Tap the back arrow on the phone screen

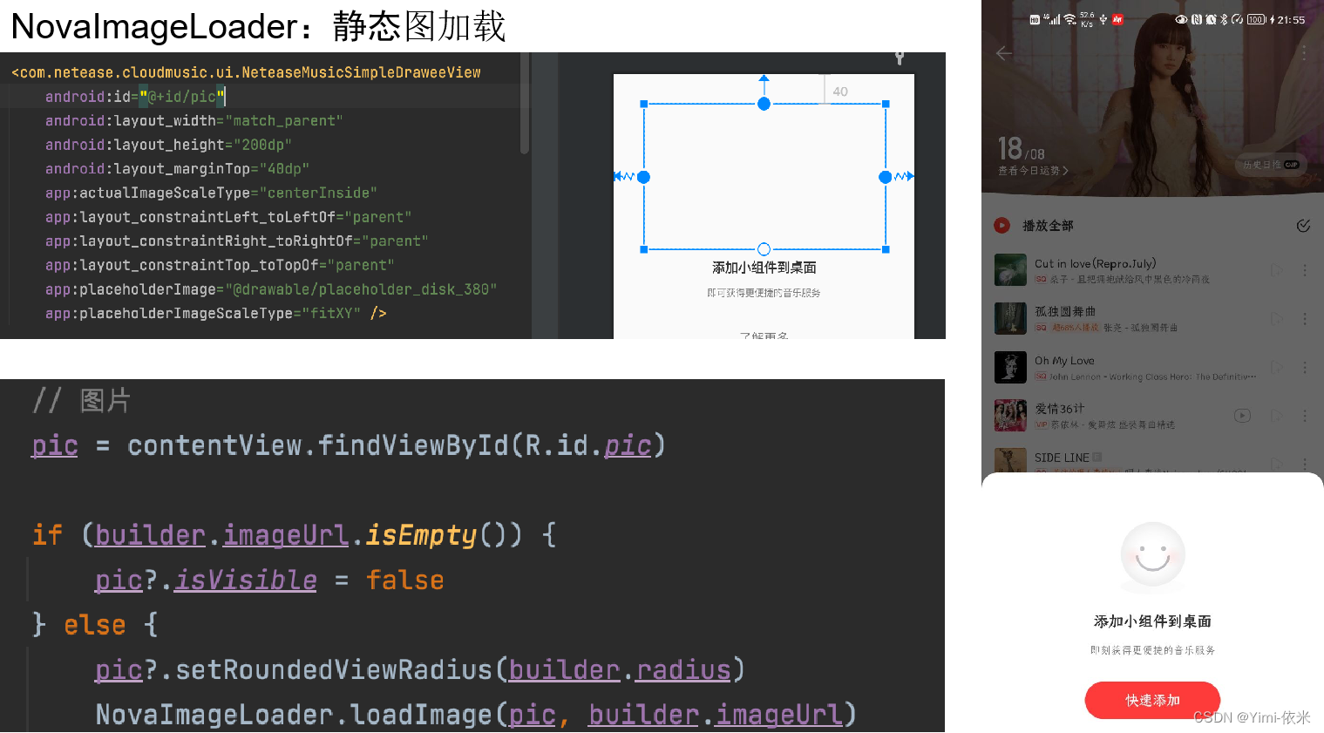(1004, 53)
